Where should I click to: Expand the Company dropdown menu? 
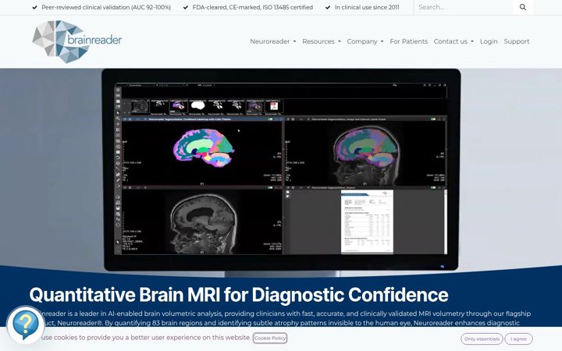click(x=365, y=41)
